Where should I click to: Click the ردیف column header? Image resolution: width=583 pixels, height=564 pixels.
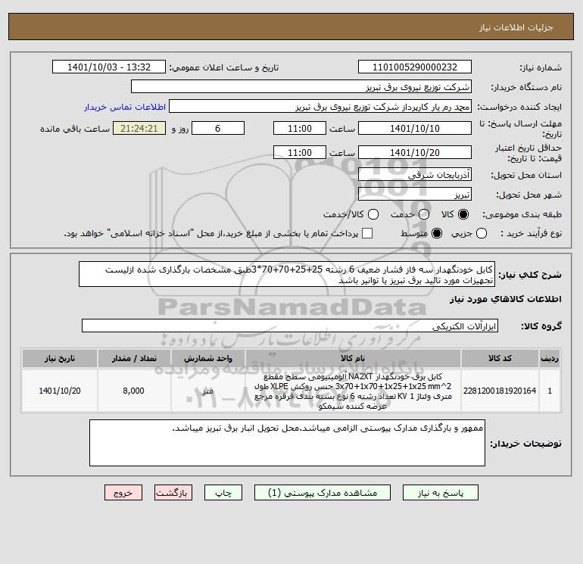(x=550, y=358)
